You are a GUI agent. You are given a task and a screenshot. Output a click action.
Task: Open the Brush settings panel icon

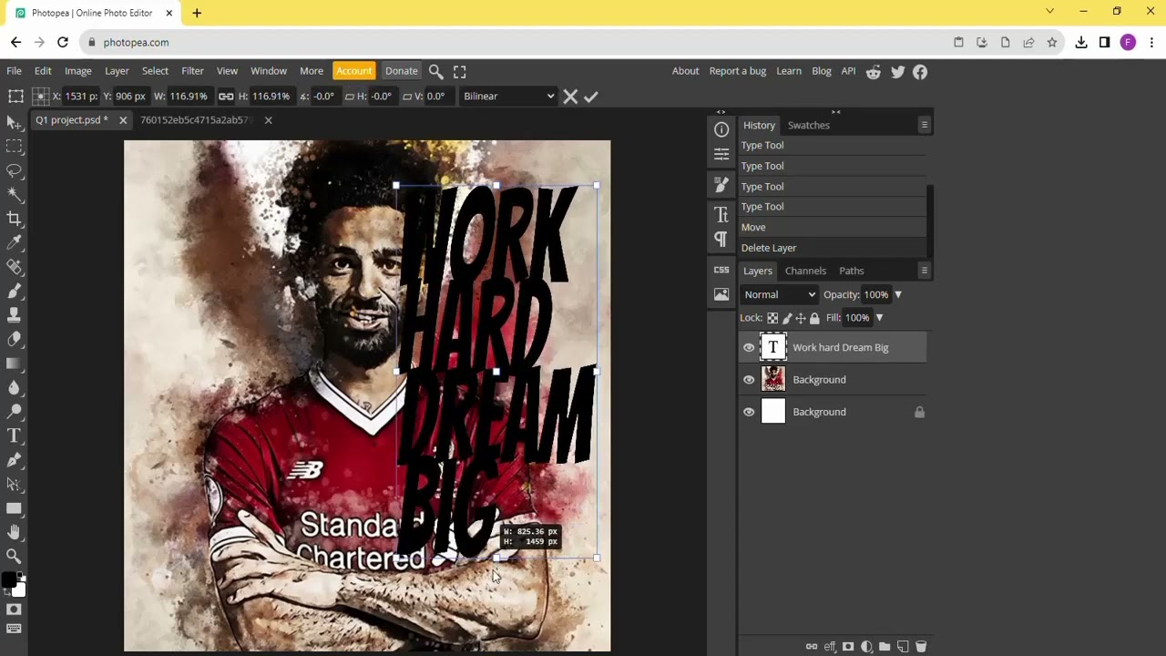(x=721, y=184)
